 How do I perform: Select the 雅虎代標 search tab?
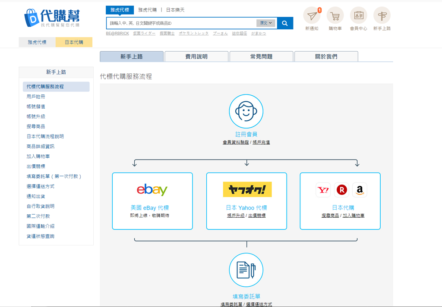click(120, 10)
